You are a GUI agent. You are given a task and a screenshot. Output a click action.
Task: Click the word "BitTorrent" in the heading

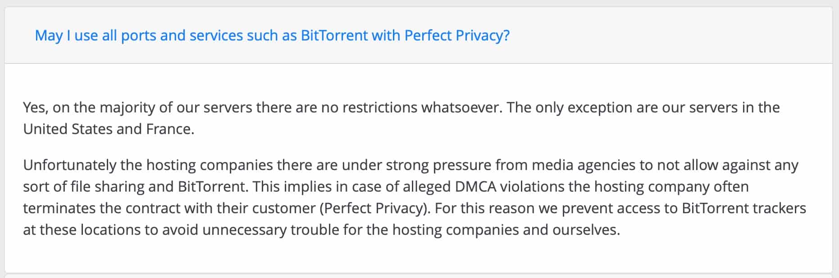pyautogui.click(x=334, y=36)
